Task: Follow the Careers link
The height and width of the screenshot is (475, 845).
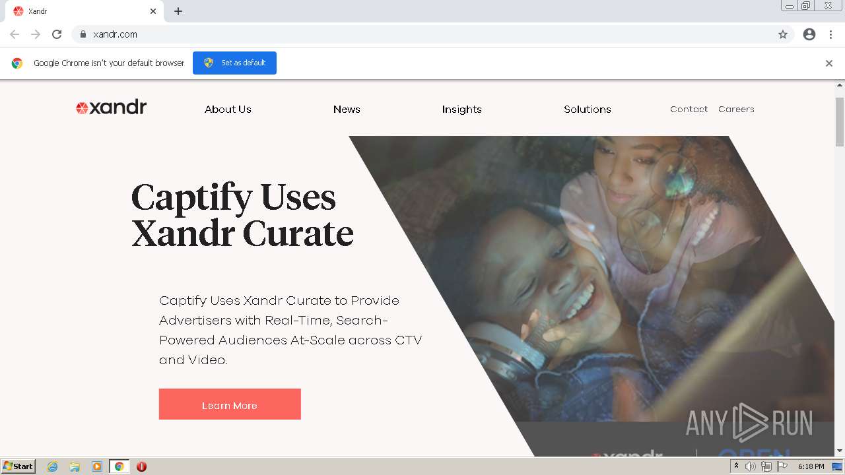Action: [x=736, y=110]
